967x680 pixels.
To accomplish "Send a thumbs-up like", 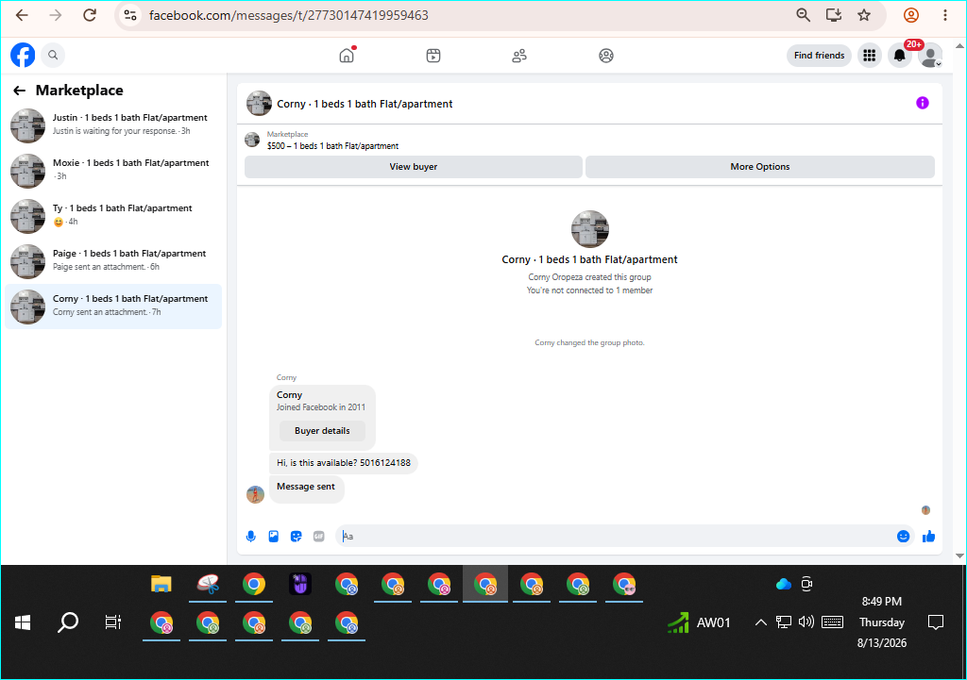I will [929, 537].
